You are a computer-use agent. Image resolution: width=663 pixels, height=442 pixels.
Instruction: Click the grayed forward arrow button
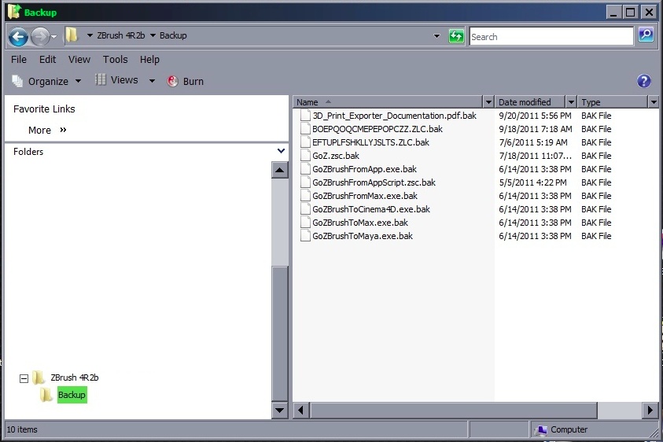[40, 37]
